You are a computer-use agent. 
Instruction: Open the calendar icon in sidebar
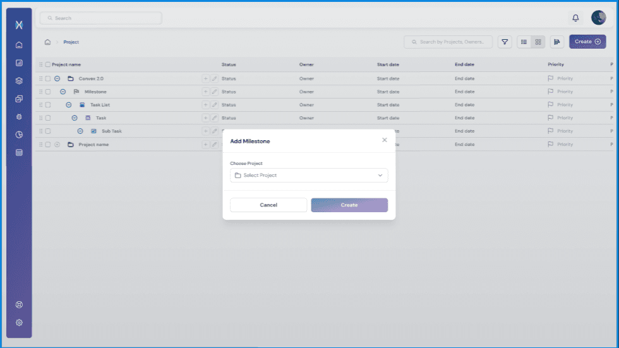coord(19,153)
